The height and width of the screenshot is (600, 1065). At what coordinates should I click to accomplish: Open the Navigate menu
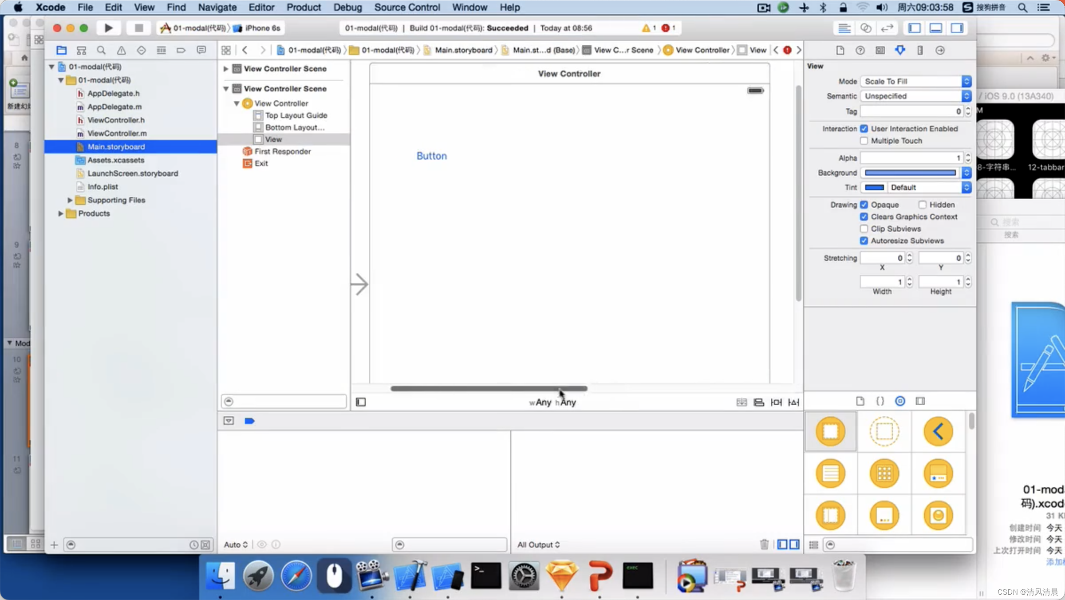(217, 7)
